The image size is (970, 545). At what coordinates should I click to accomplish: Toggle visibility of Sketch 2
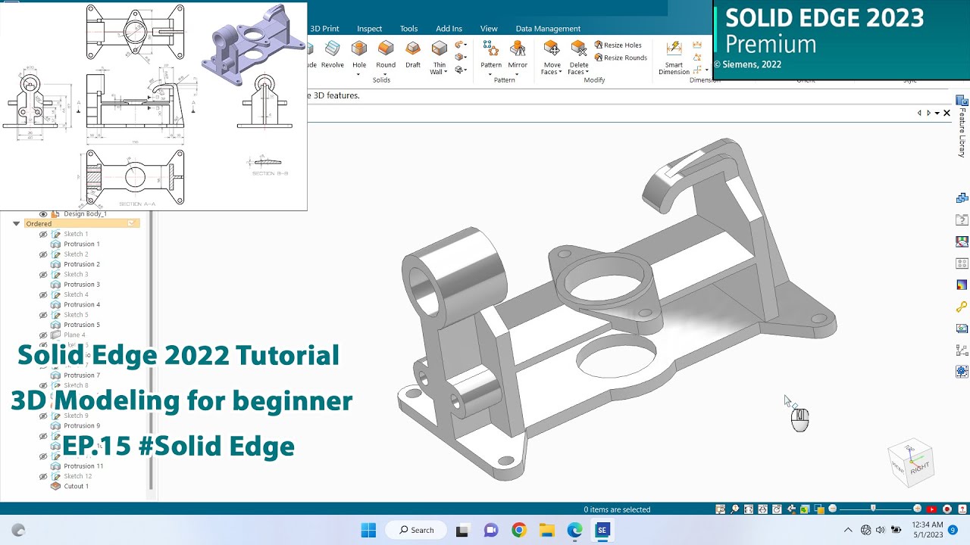43,254
